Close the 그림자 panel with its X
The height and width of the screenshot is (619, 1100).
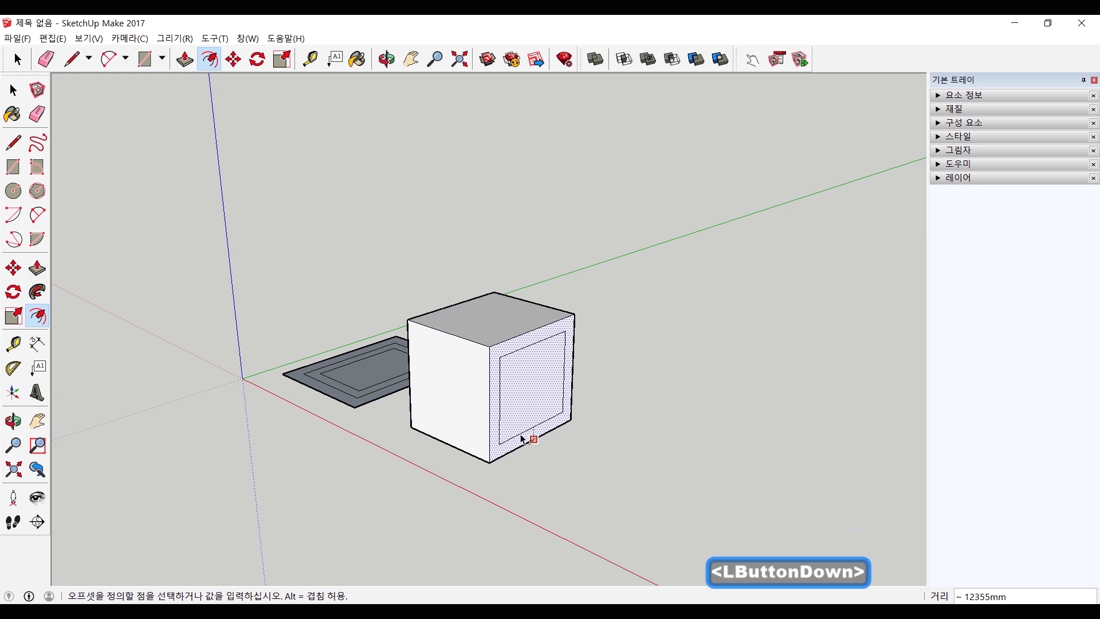[x=1093, y=151]
